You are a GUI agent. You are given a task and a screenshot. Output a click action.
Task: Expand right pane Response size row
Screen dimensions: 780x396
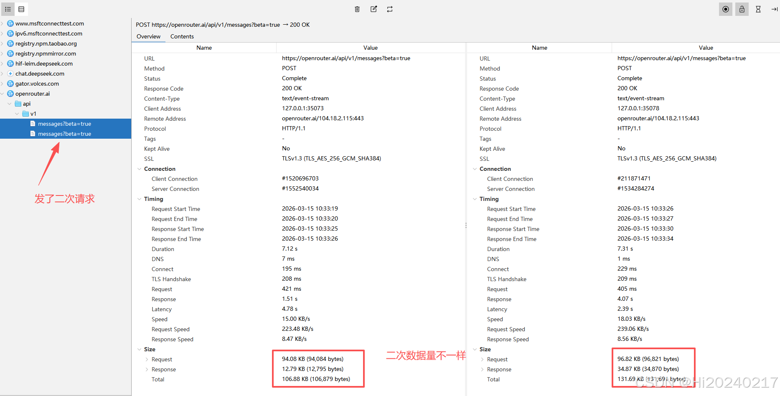point(482,369)
